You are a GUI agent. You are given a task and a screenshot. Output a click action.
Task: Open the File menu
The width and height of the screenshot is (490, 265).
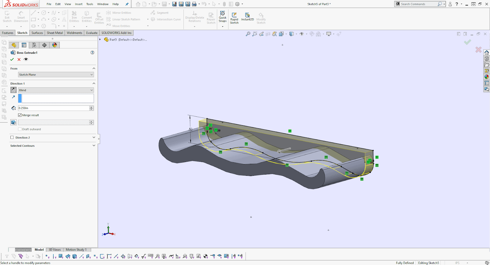click(49, 4)
